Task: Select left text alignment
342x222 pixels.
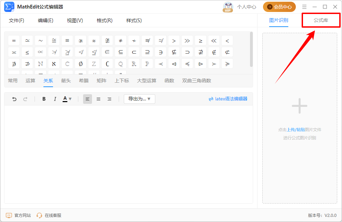Action: [x=88, y=99]
